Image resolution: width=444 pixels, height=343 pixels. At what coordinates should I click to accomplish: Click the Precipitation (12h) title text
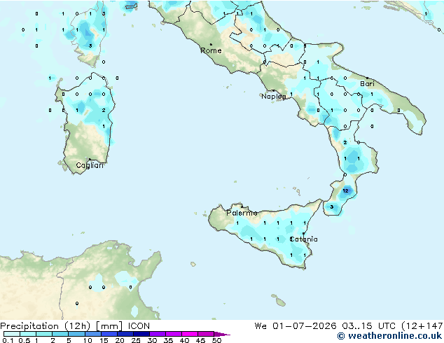[x=46, y=326]
